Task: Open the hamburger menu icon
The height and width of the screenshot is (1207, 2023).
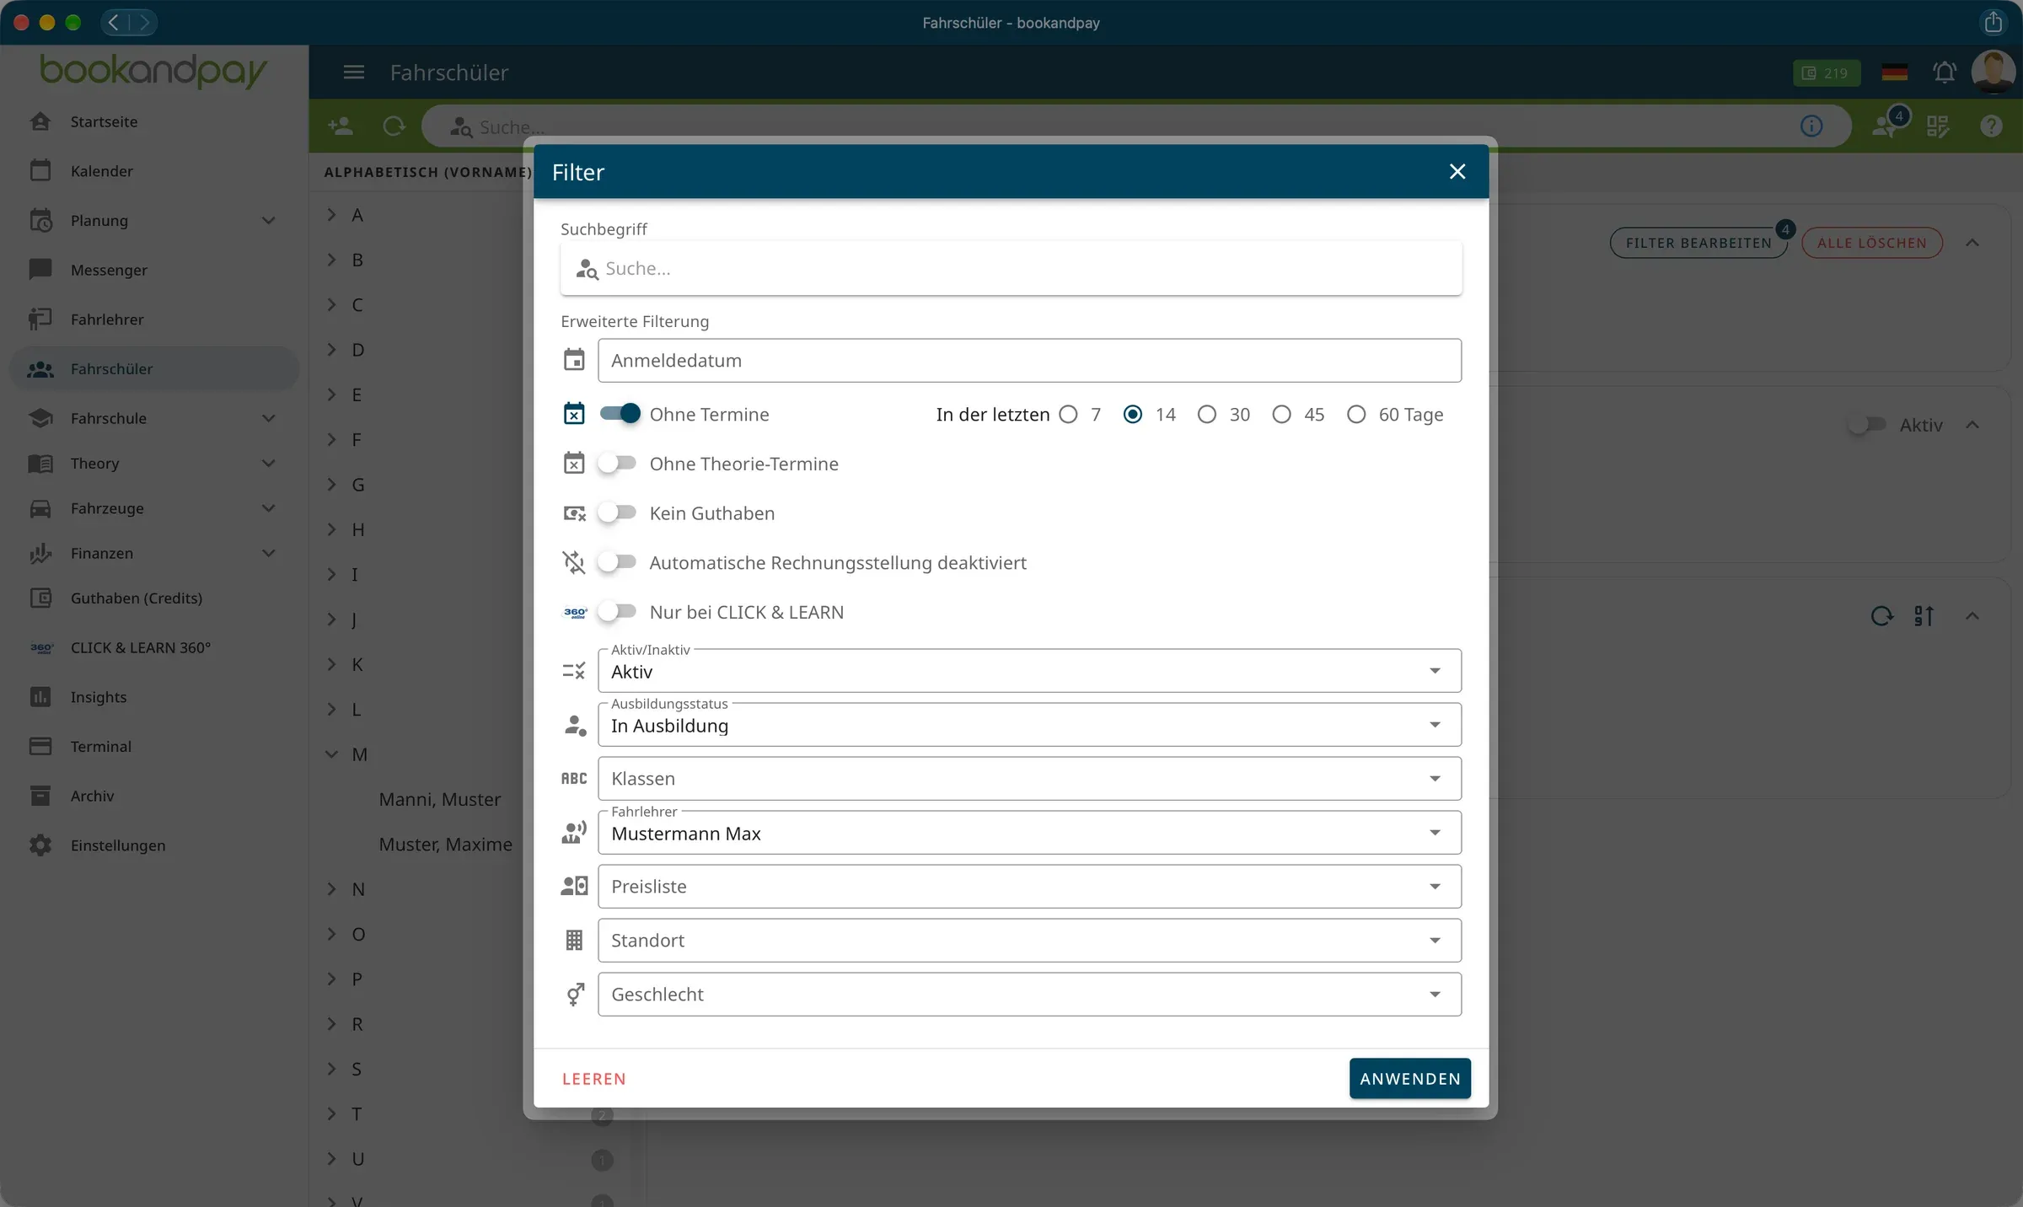Action: 354,72
